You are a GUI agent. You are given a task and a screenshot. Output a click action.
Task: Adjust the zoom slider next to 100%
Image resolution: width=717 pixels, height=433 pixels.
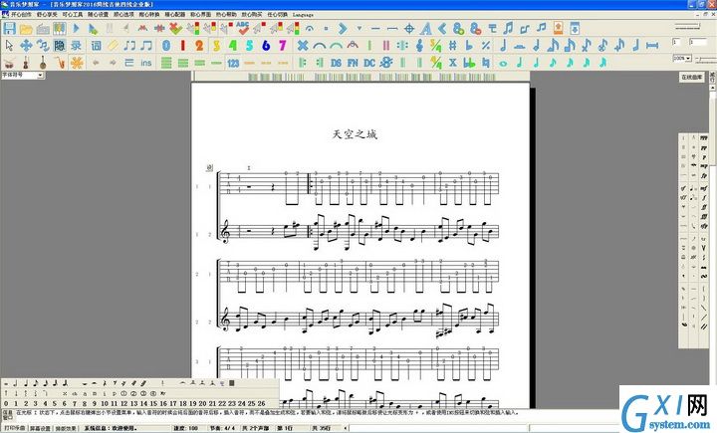(x=705, y=59)
